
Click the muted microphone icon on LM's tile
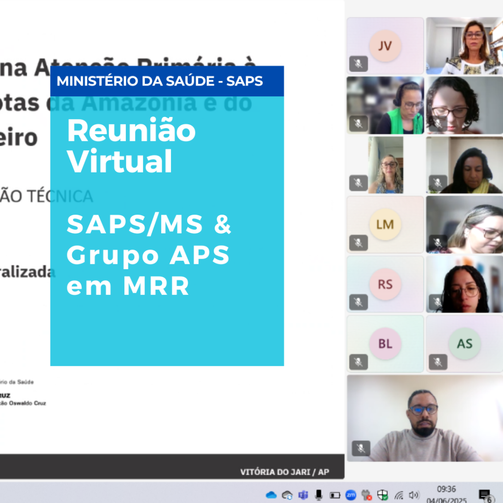pos(358,243)
